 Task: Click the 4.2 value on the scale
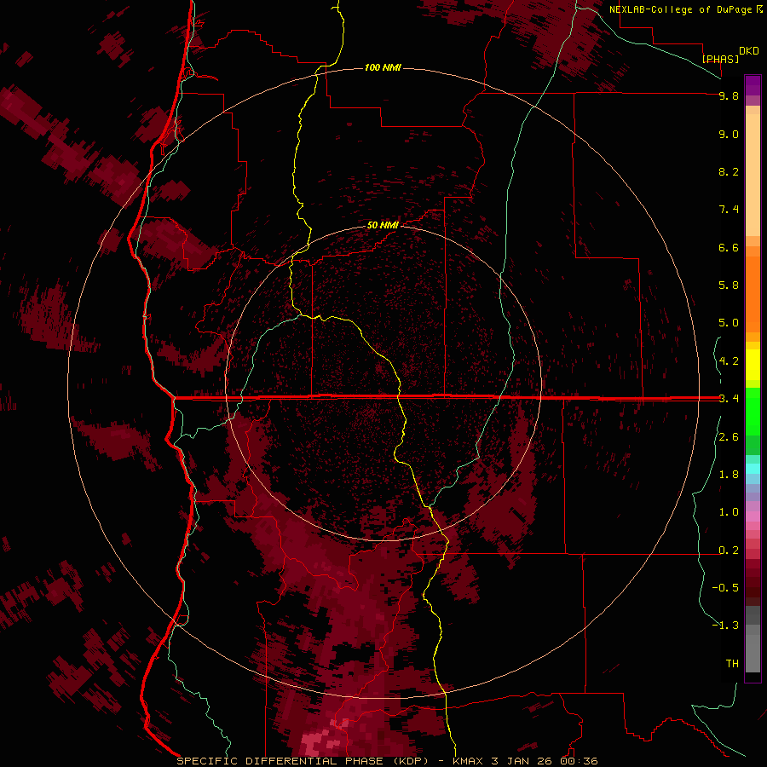(x=729, y=361)
